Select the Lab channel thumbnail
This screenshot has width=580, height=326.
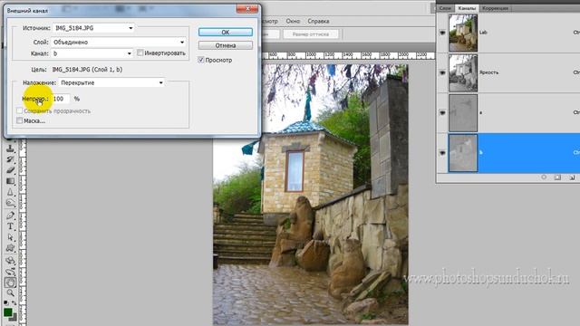(463, 33)
